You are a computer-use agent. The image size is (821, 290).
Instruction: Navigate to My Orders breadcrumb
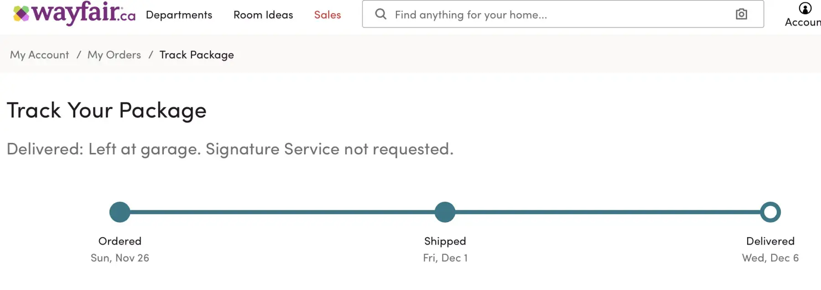click(x=114, y=55)
